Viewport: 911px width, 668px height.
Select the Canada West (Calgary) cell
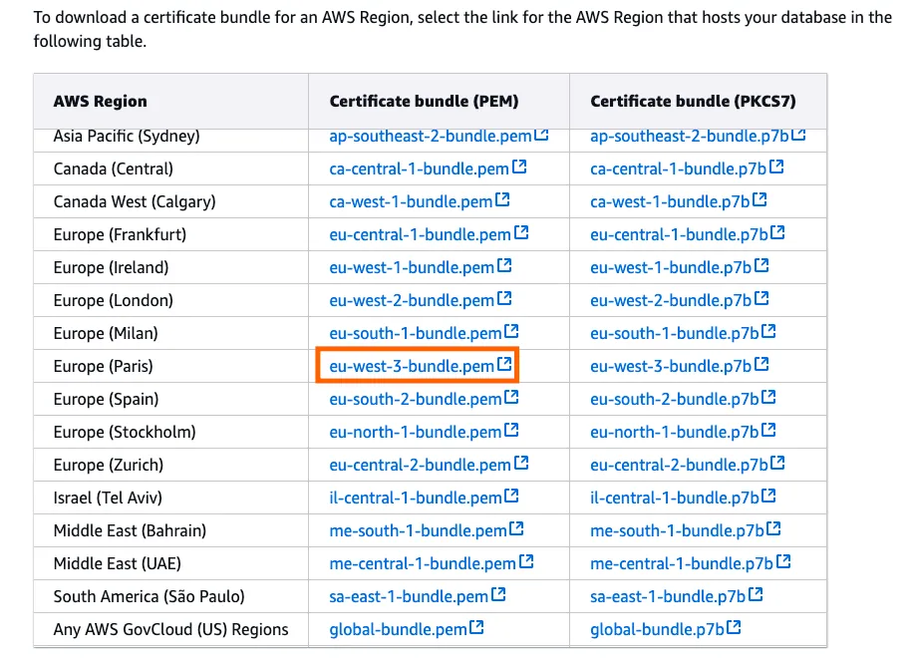click(x=170, y=201)
